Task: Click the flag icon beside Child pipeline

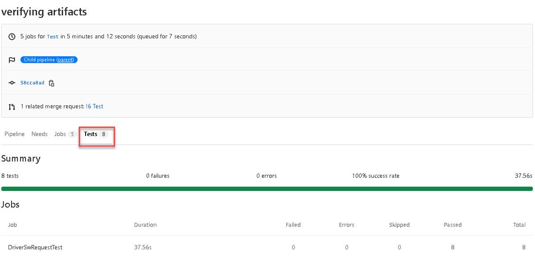Action: click(x=12, y=60)
